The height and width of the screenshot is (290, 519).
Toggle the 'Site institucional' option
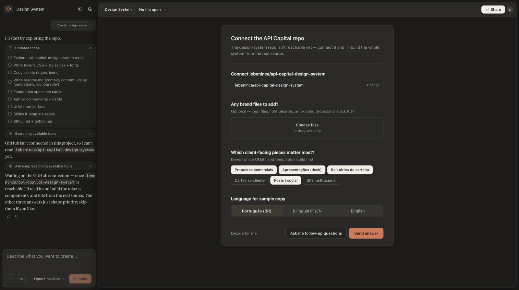321,180
